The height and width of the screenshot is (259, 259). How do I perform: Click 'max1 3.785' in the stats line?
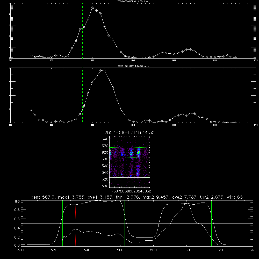[71, 197]
